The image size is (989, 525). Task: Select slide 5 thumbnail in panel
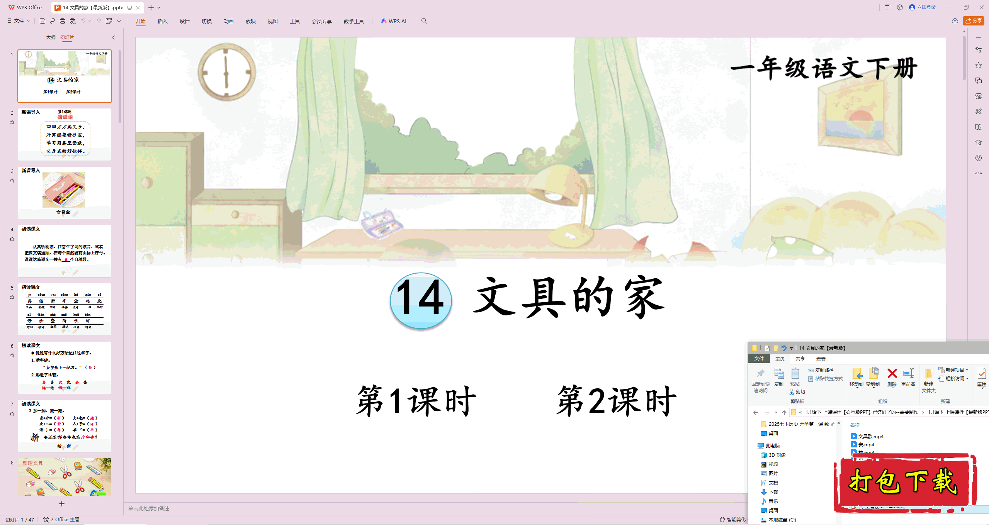pyautogui.click(x=65, y=309)
